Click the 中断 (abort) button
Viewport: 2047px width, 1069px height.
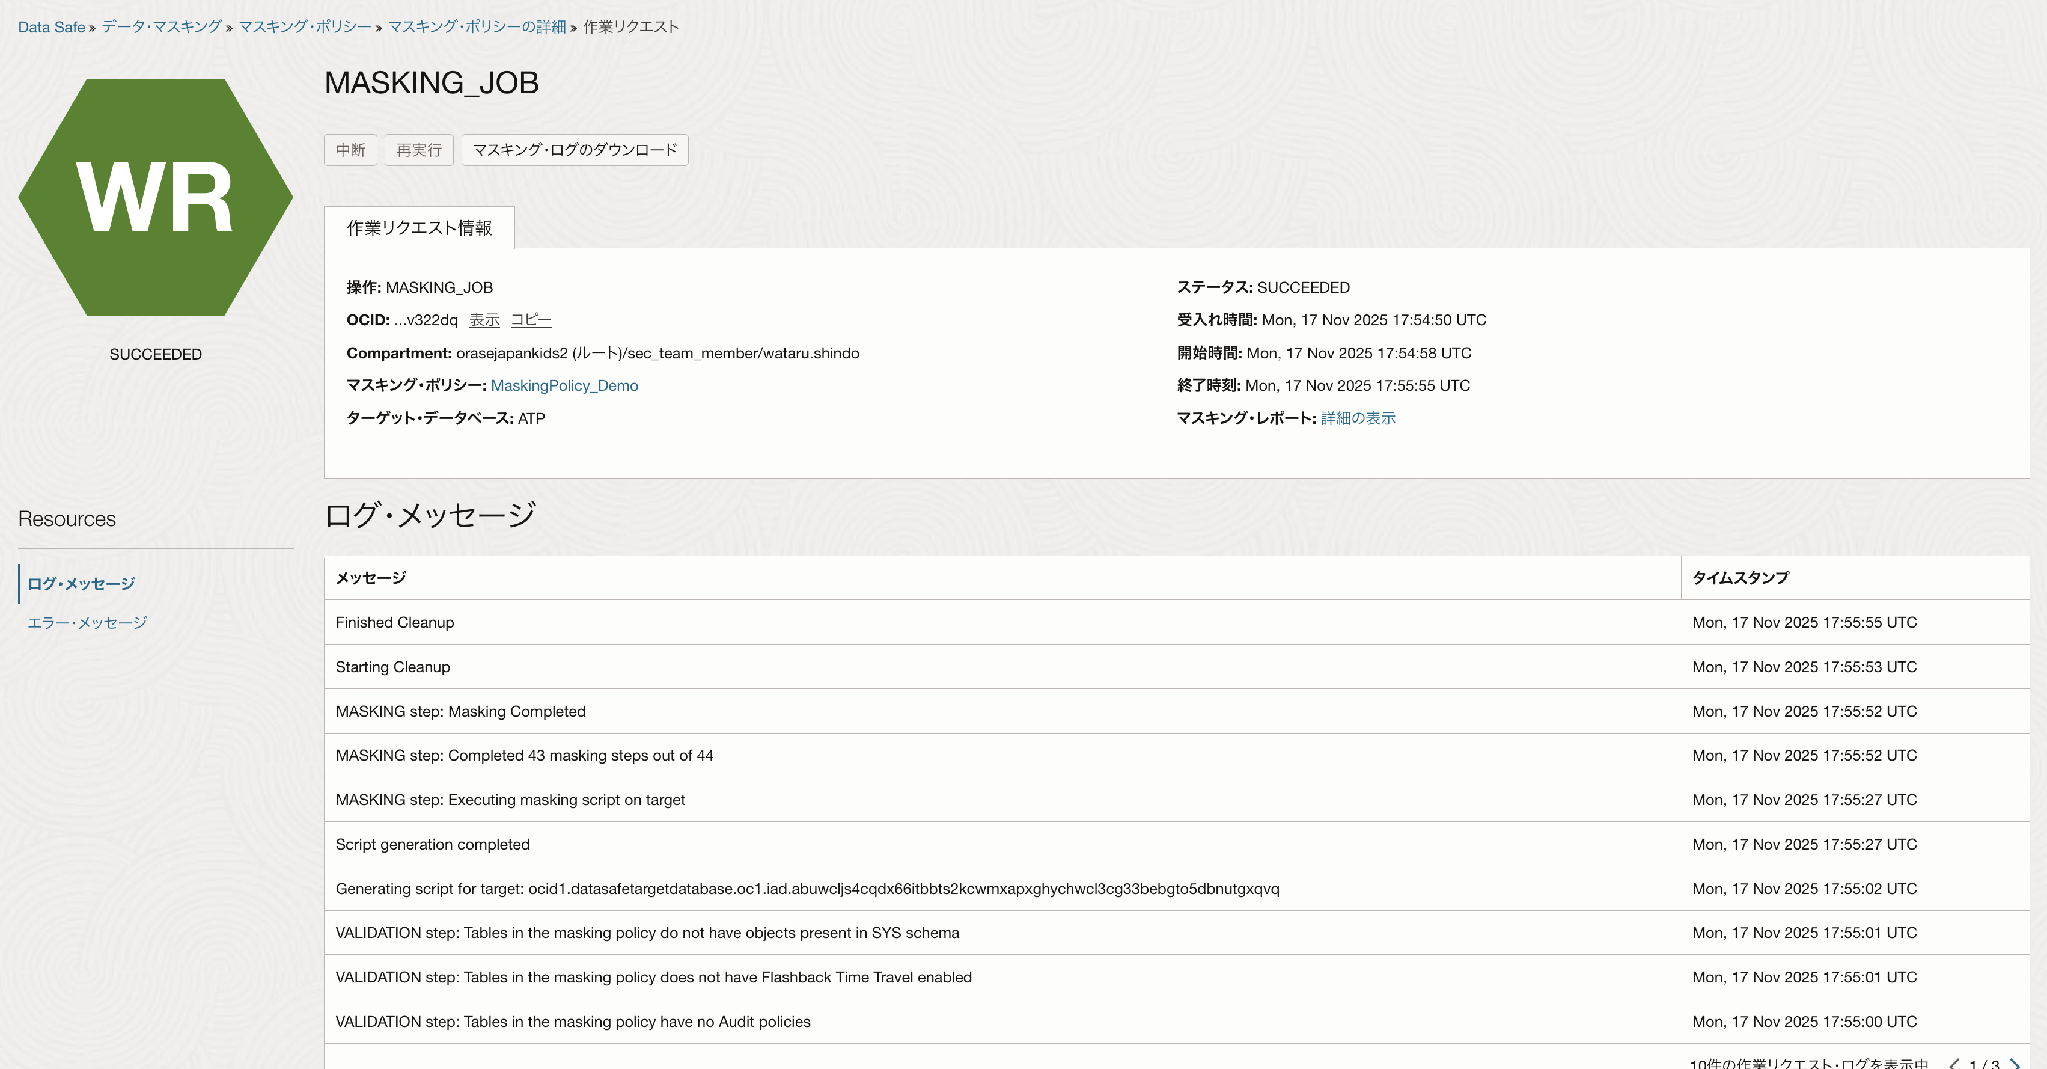pyautogui.click(x=350, y=150)
